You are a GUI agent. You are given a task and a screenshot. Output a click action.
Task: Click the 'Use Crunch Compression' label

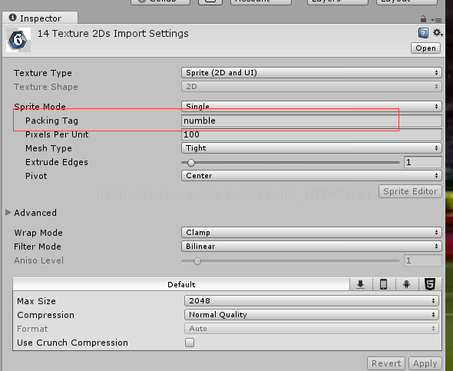click(72, 343)
